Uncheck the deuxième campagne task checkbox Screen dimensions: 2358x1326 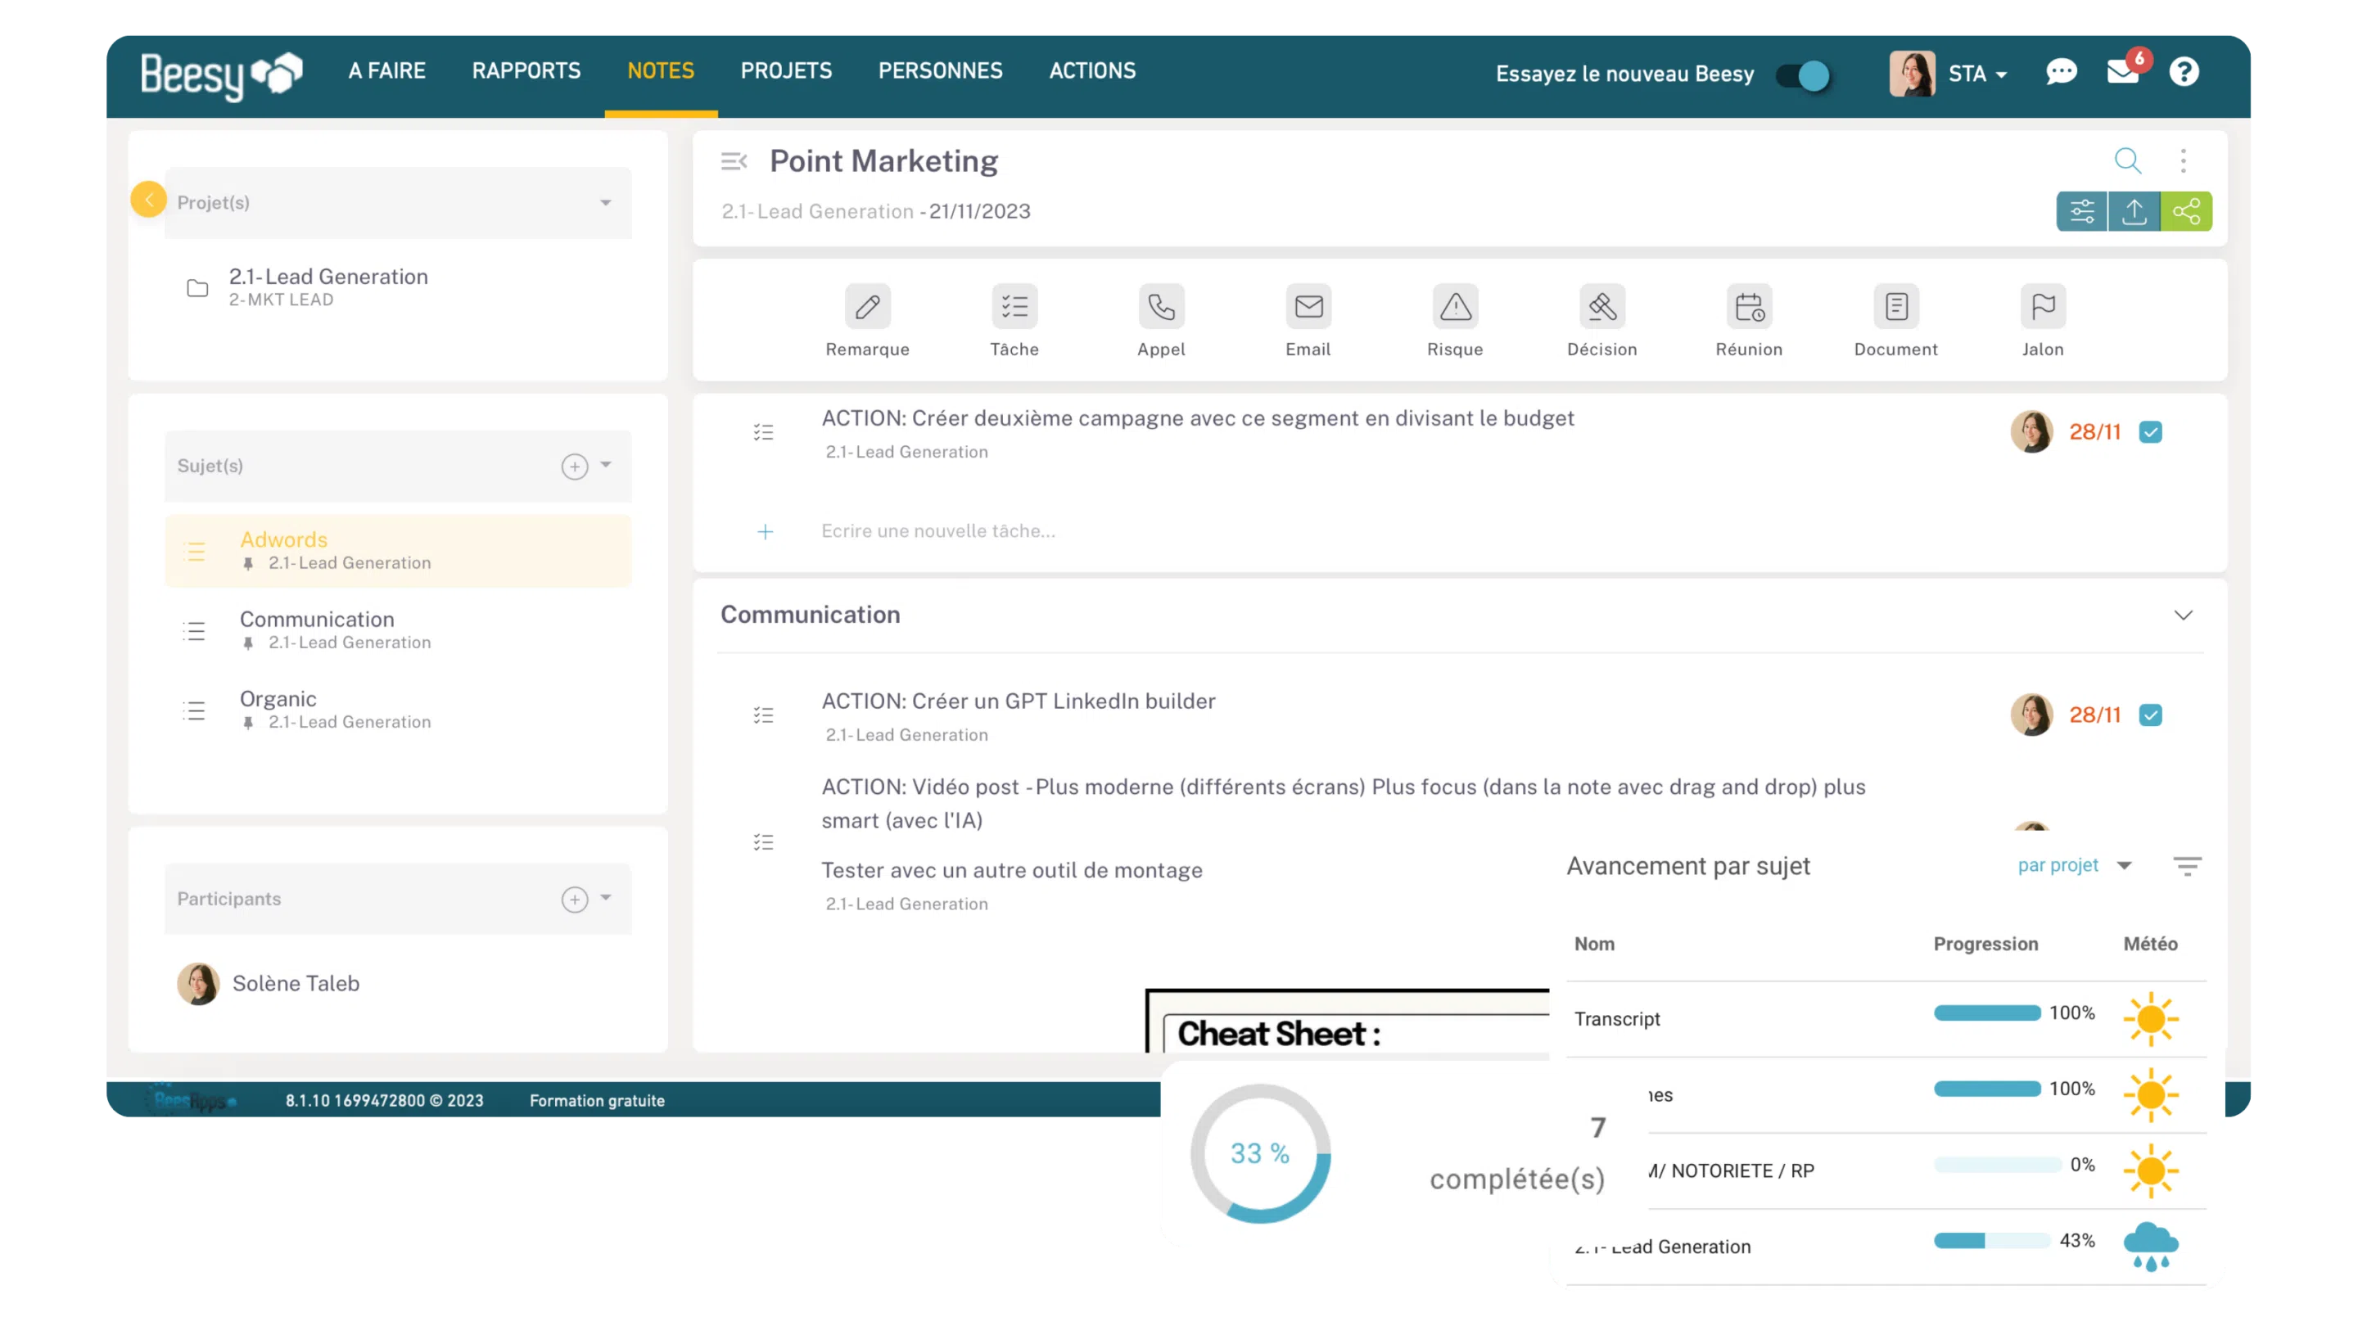coord(2150,432)
